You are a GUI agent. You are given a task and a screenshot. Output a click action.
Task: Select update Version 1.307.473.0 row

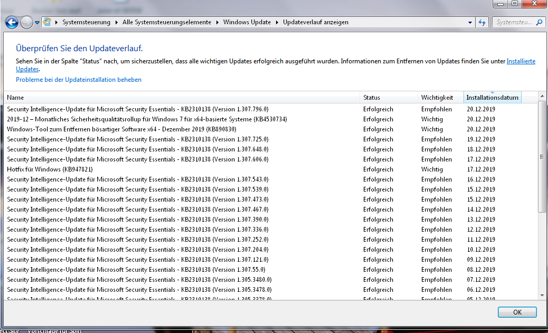pos(271,199)
